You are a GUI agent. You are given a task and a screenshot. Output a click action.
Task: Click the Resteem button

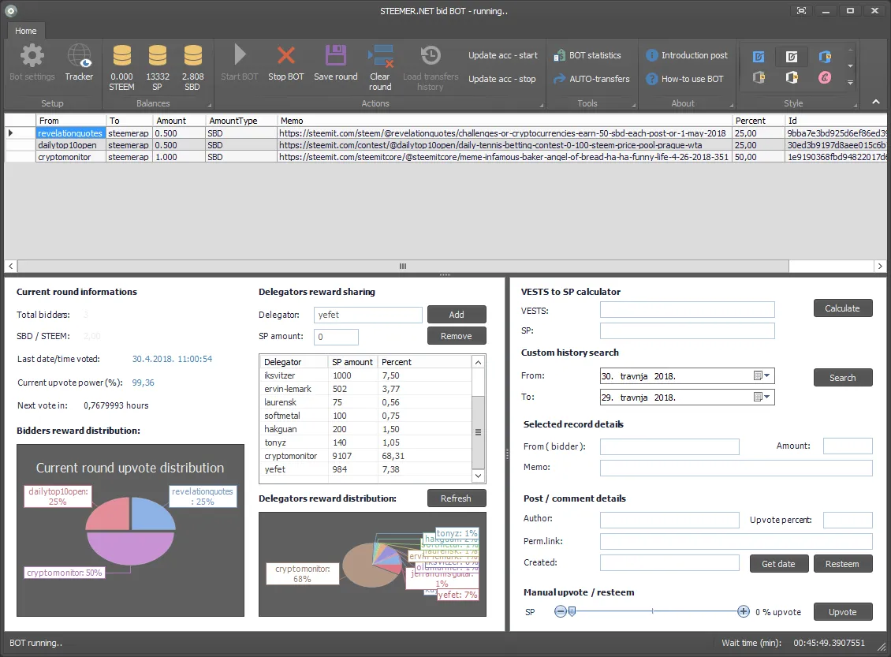click(842, 564)
